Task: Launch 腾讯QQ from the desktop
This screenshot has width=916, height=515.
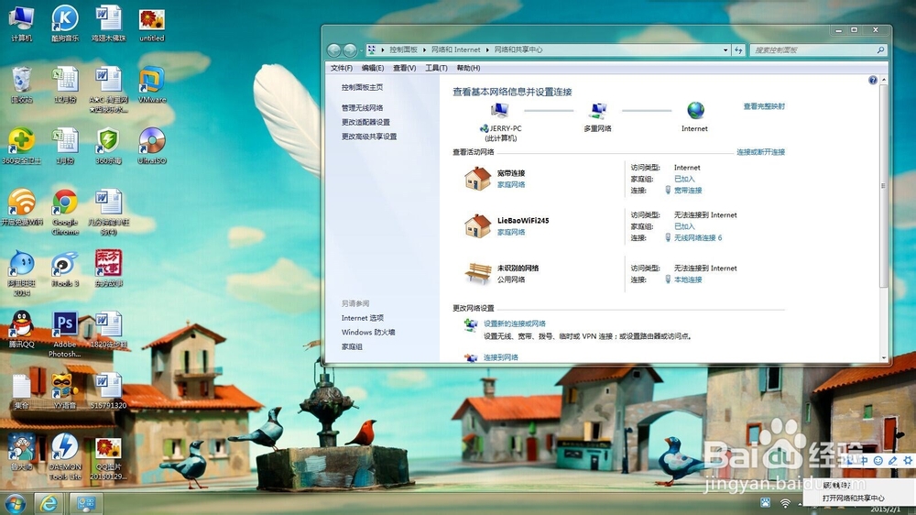Action: click(x=22, y=330)
